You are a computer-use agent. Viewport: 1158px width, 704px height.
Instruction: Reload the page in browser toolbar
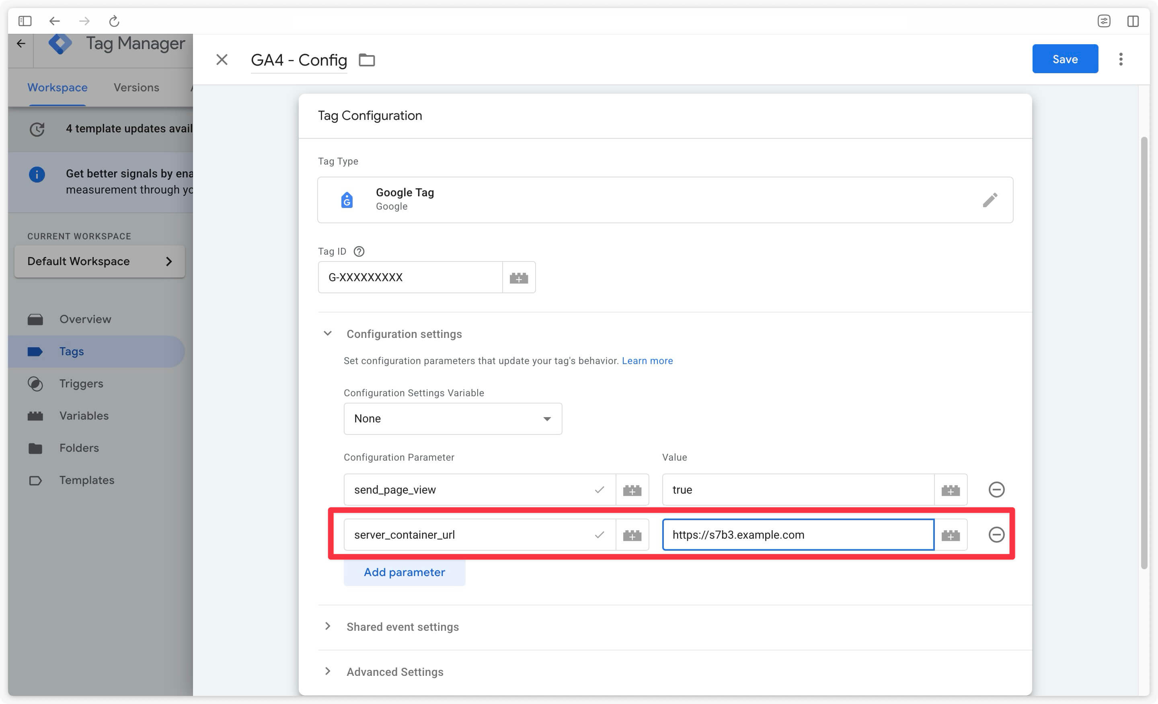tap(113, 21)
